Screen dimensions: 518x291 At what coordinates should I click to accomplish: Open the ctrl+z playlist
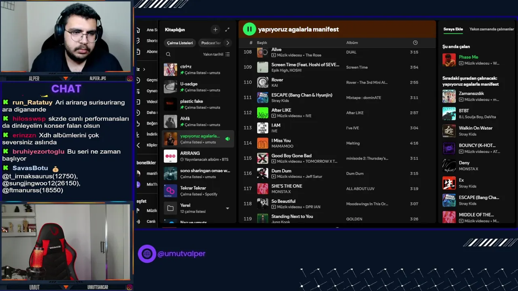(x=198, y=70)
